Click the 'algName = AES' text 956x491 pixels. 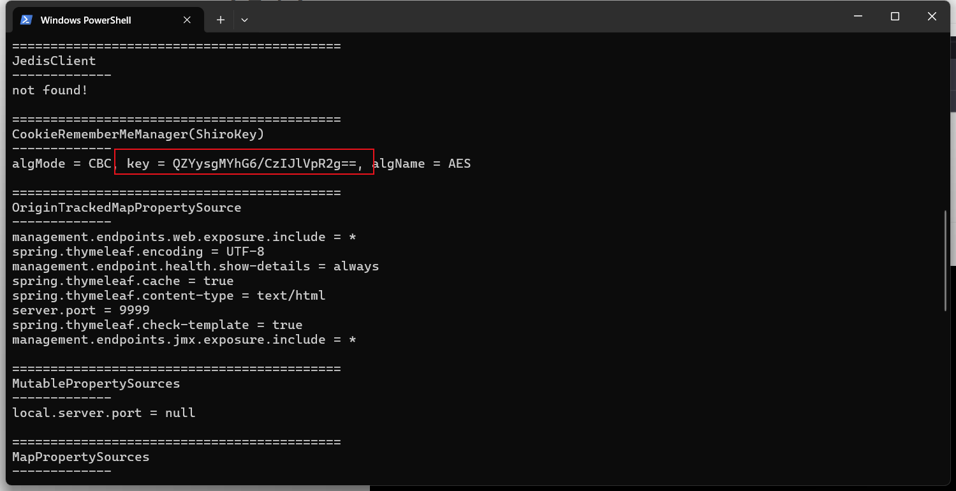coord(422,164)
